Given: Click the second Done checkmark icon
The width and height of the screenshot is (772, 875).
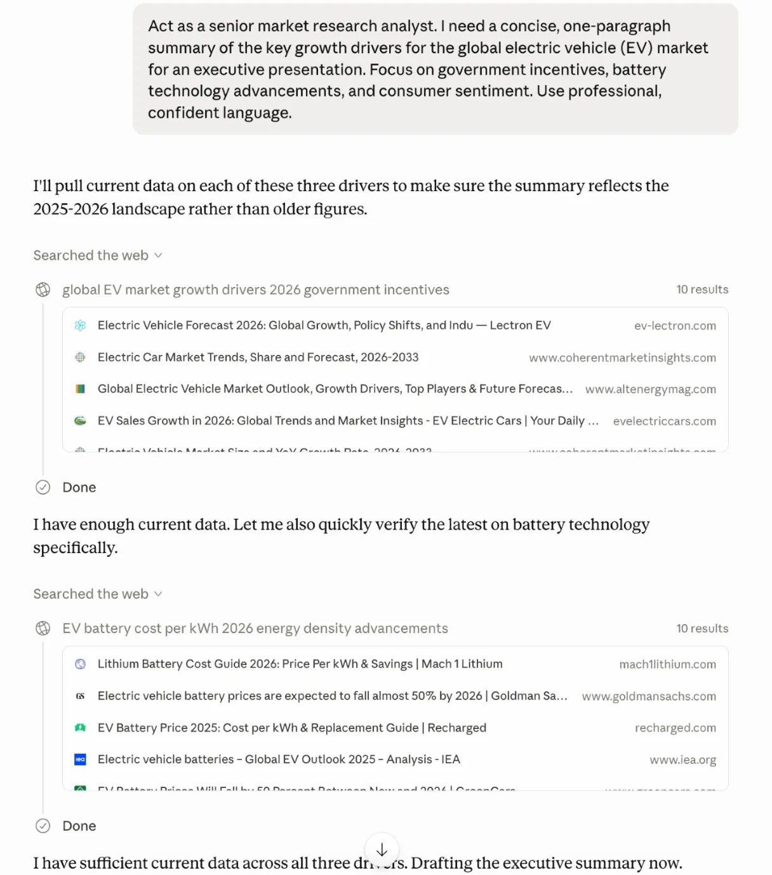Looking at the screenshot, I should (x=43, y=826).
